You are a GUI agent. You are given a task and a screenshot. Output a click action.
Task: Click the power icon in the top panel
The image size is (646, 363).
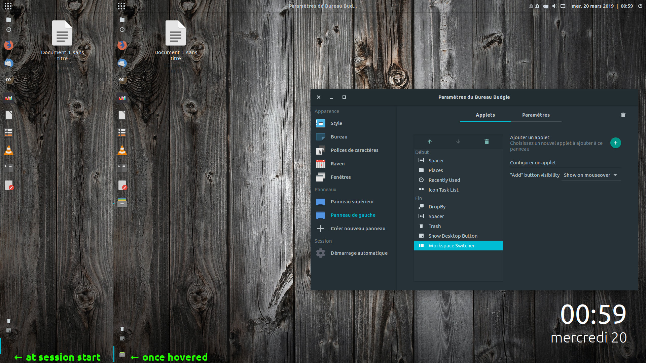click(x=641, y=6)
